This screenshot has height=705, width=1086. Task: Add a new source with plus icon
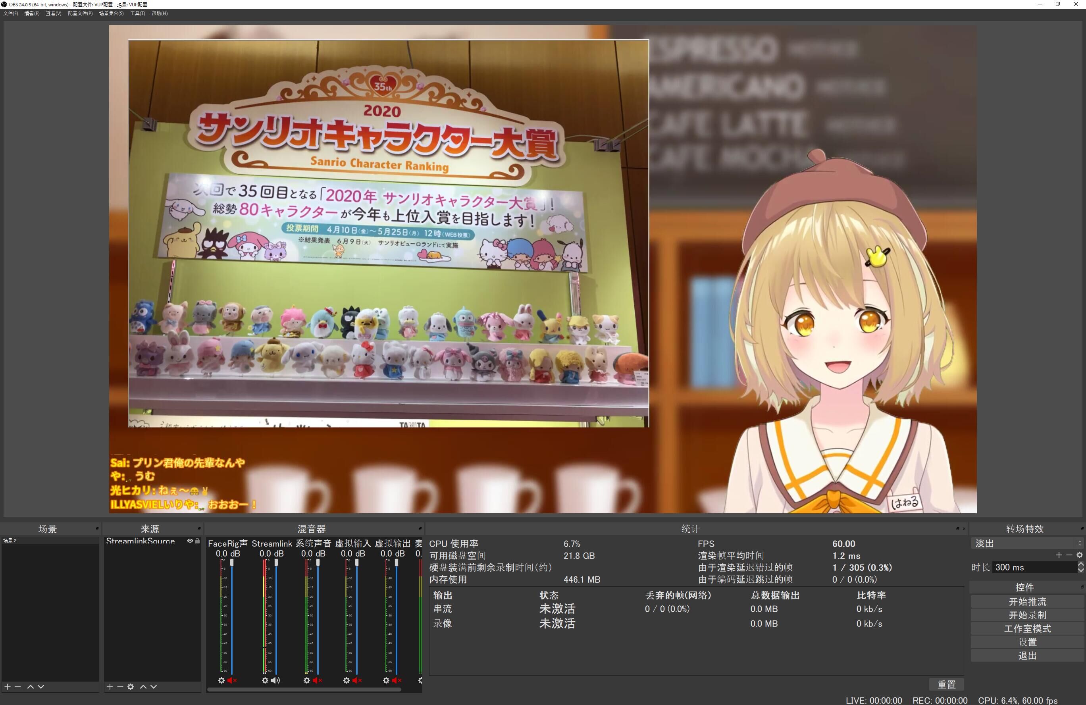pyautogui.click(x=110, y=686)
